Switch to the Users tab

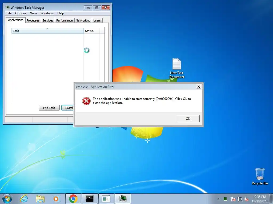(x=97, y=20)
